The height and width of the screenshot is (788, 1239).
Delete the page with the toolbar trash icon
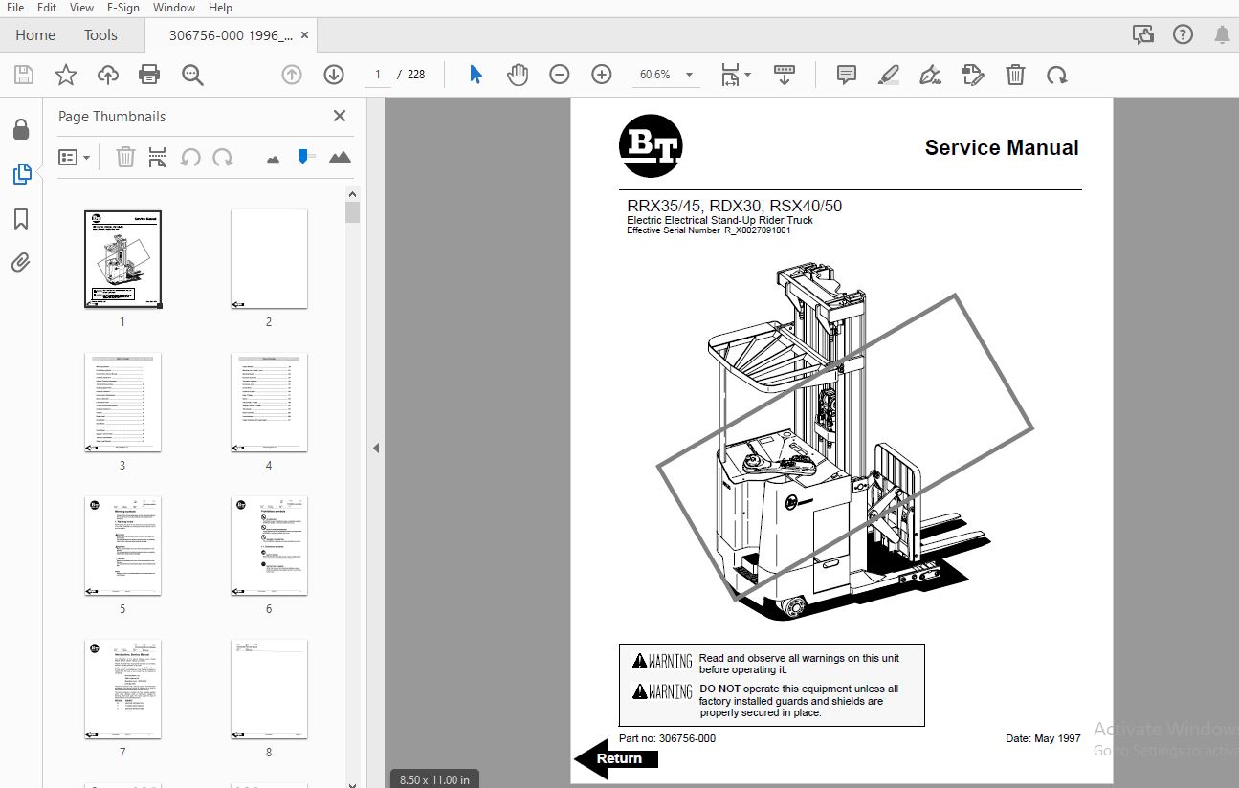tap(1015, 75)
